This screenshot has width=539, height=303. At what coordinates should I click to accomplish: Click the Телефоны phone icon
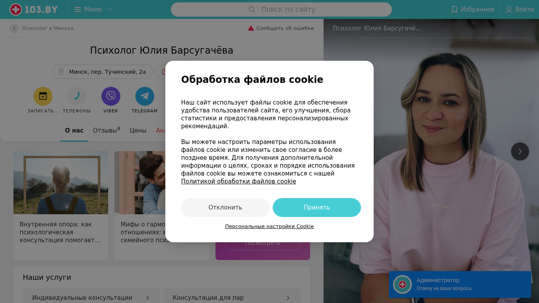(x=77, y=96)
